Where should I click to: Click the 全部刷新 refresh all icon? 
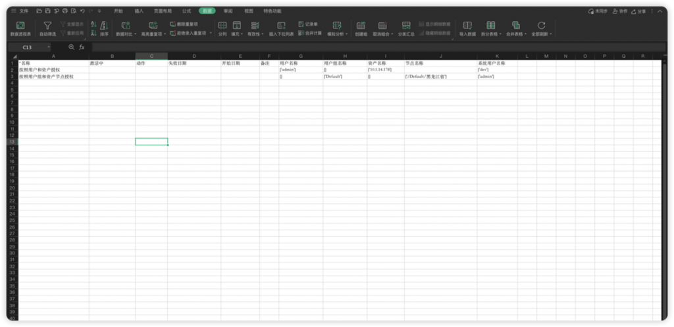tap(541, 26)
